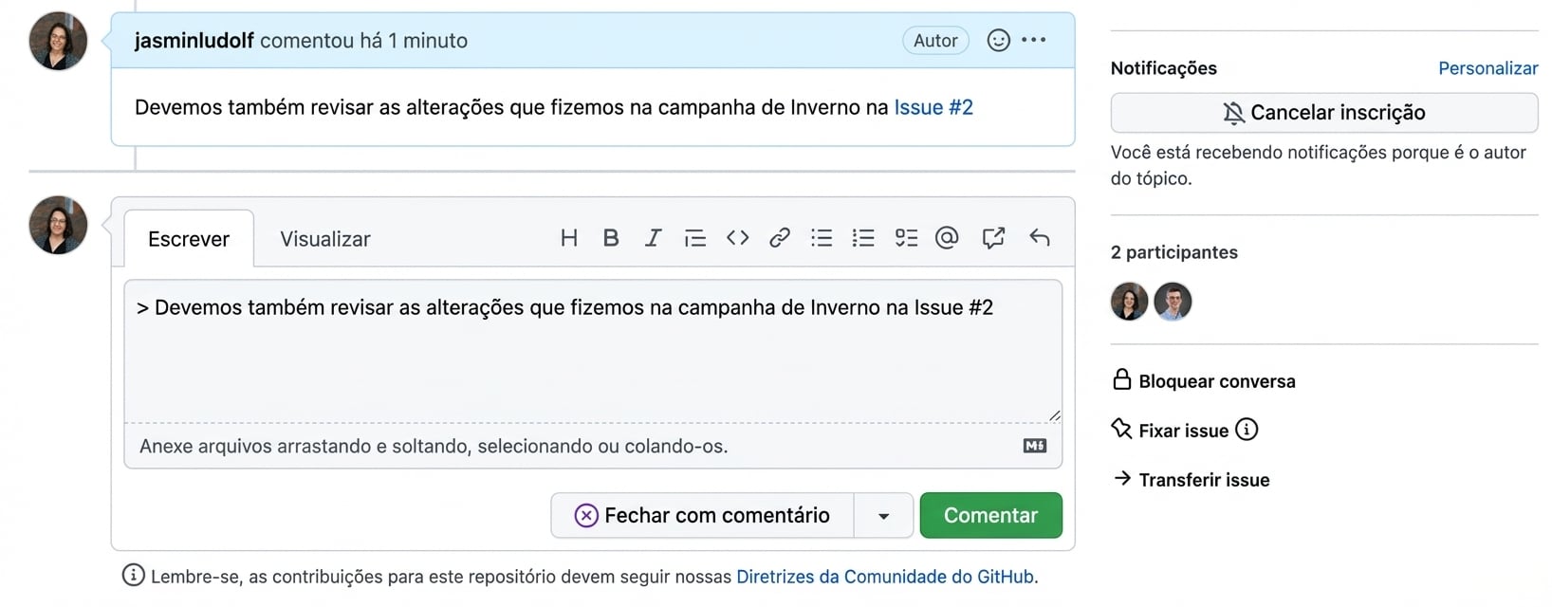Click Fechar com comentário button

click(702, 515)
